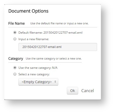Confirm with the Ok button
113x112 pixels.
point(72,91)
